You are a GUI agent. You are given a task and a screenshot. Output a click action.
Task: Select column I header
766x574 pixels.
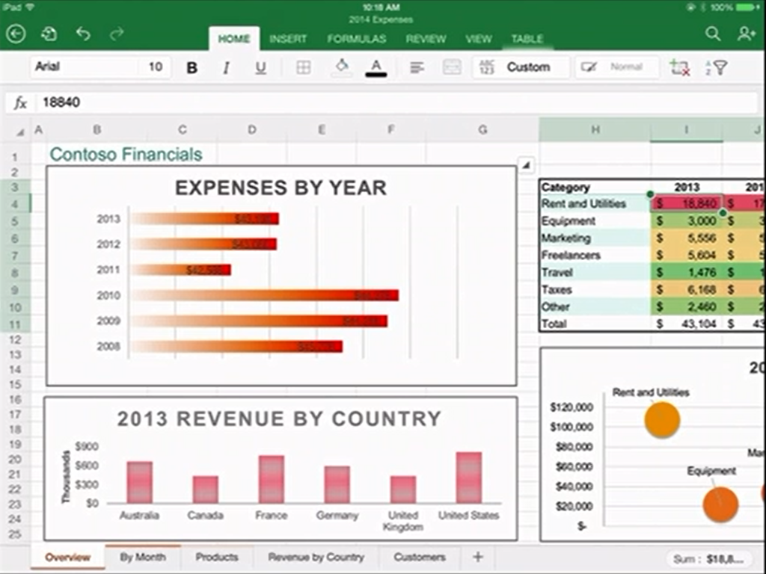coord(687,130)
